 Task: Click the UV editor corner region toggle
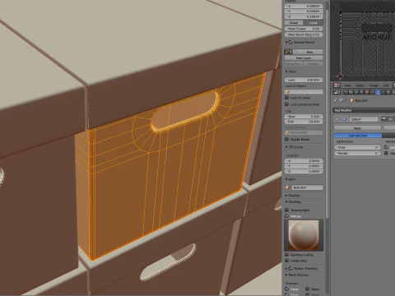click(332, 7)
